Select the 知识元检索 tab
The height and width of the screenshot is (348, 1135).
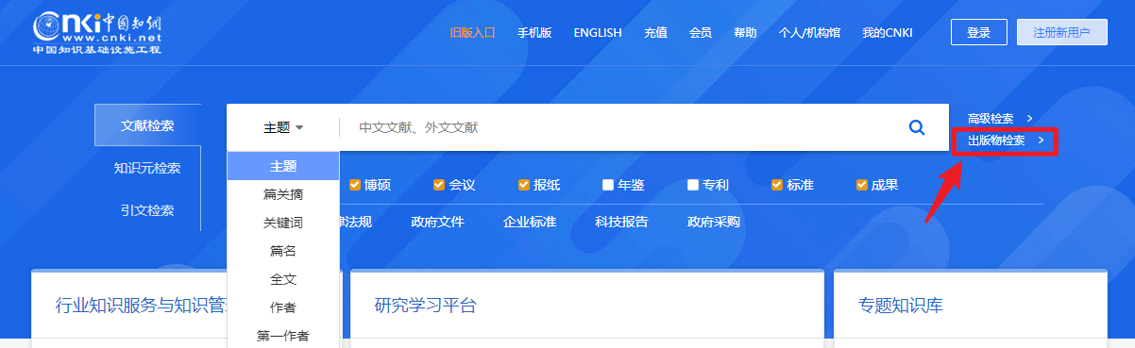[147, 168]
